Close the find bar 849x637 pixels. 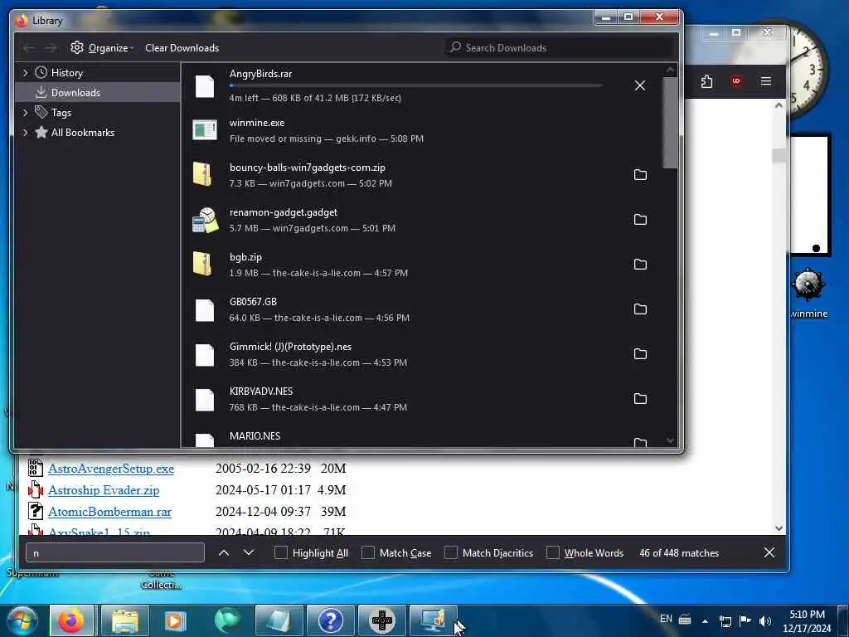click(x=769, y=552)
